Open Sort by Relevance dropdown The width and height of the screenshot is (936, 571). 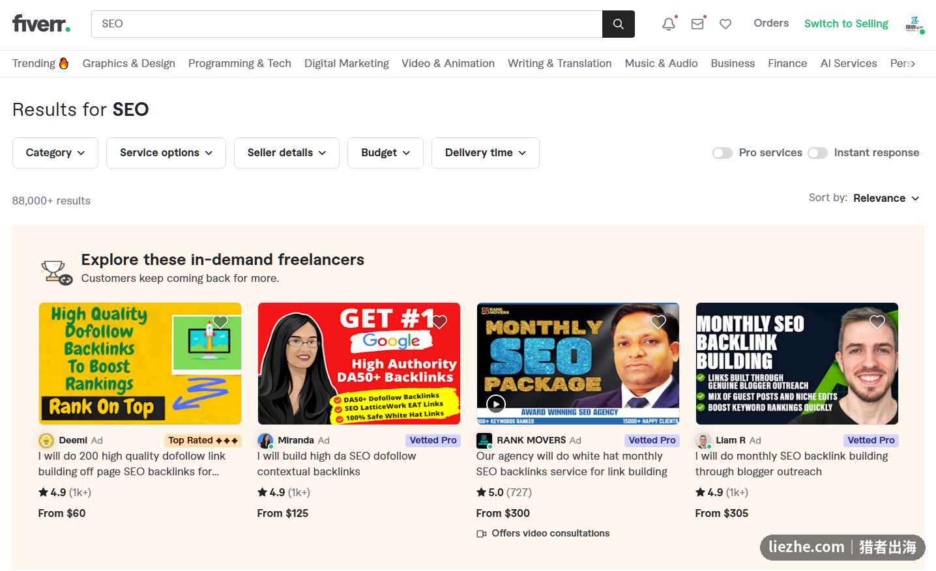tap(886, 198)
